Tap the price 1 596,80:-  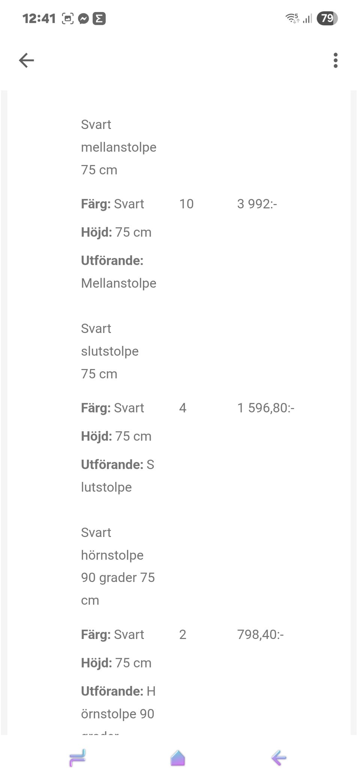pos(265,408)
